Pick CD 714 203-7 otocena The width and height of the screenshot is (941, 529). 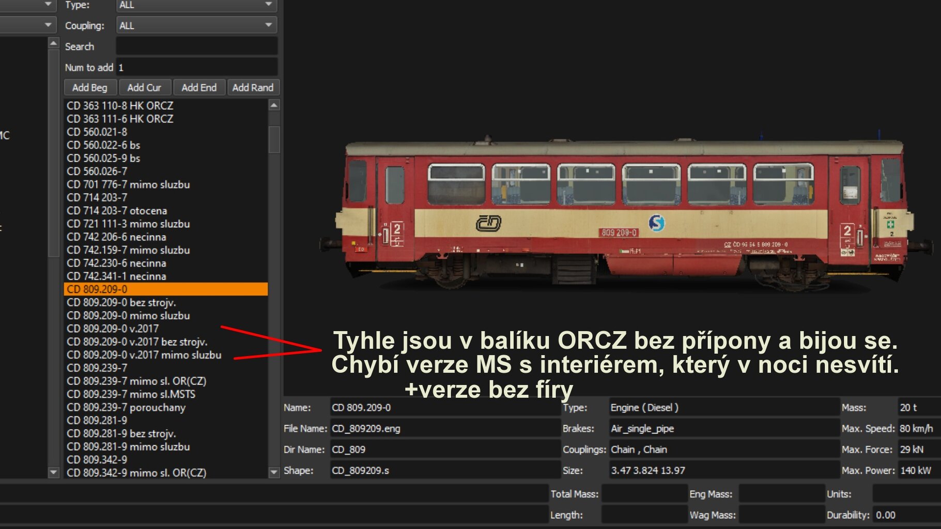117,211
